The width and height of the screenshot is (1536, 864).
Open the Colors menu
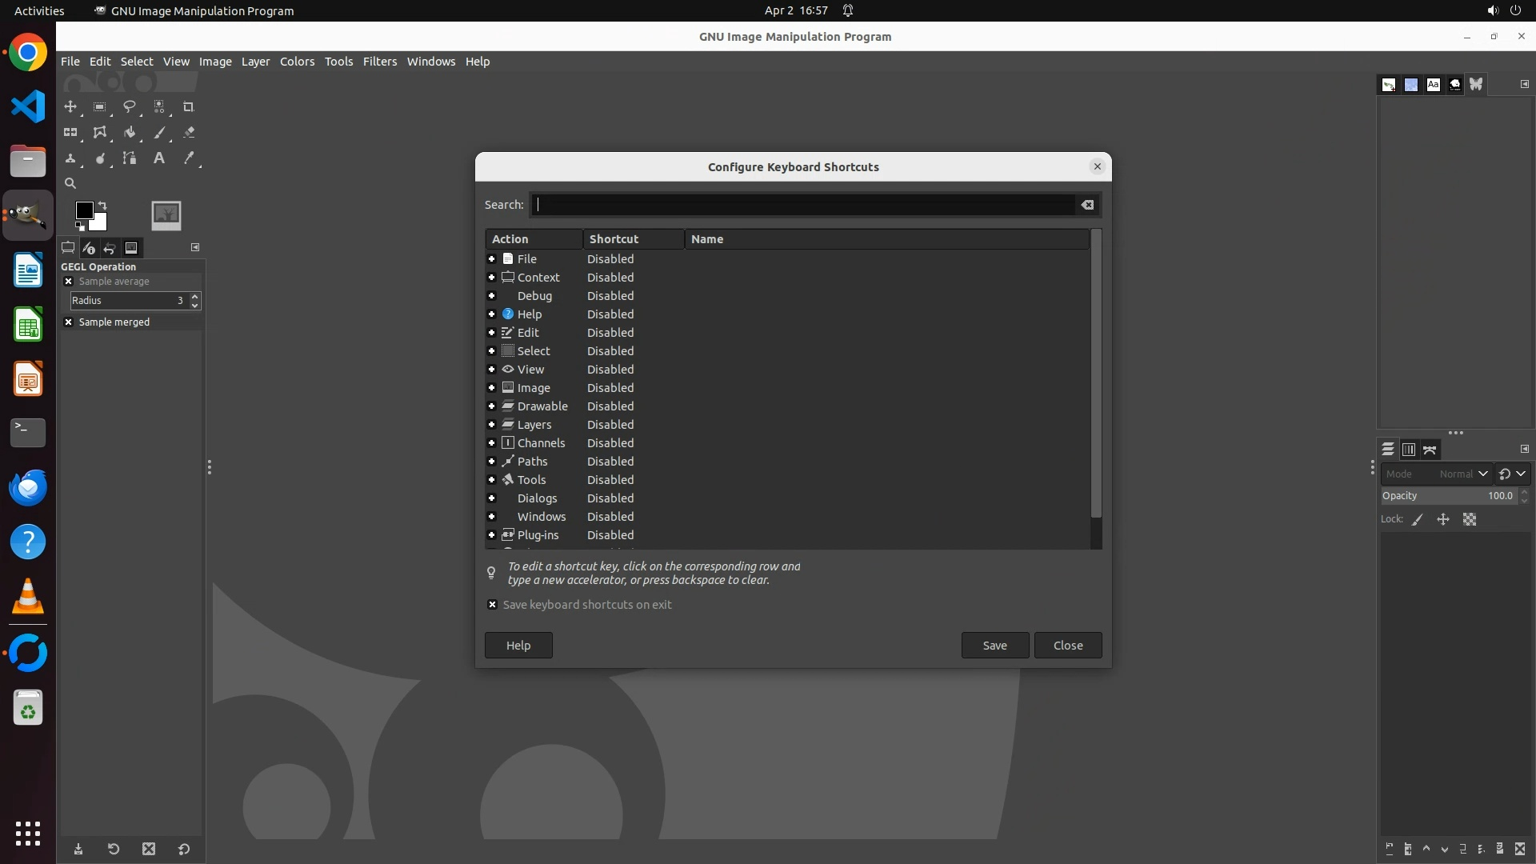(297, 62)
